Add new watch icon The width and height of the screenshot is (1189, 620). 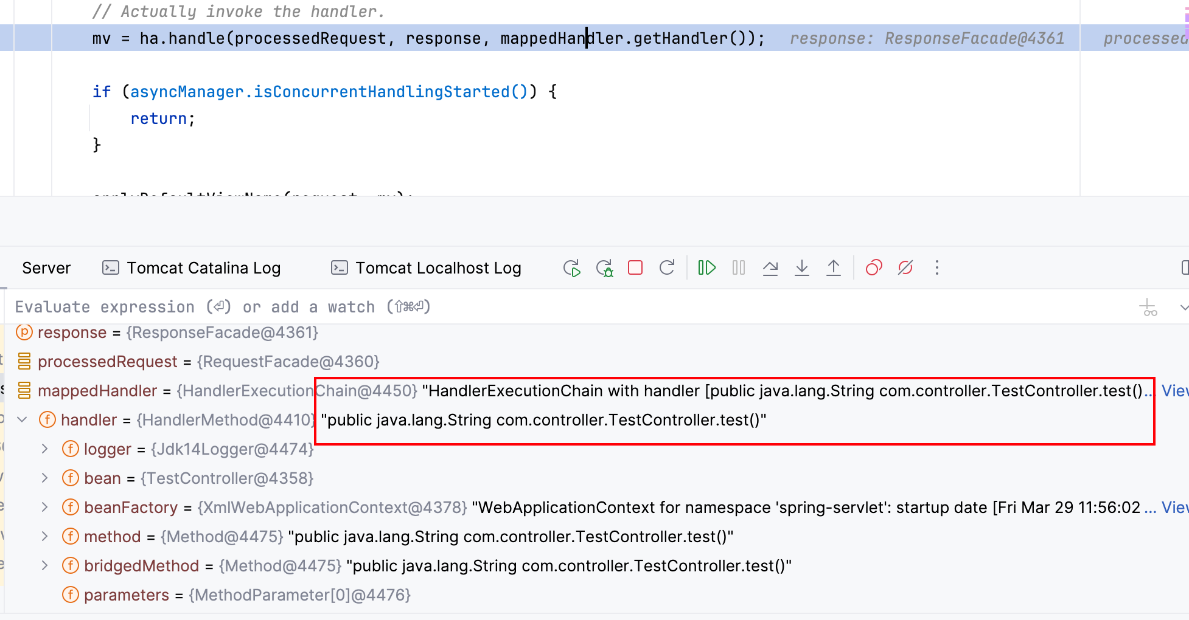click(x=1148, y=308)
